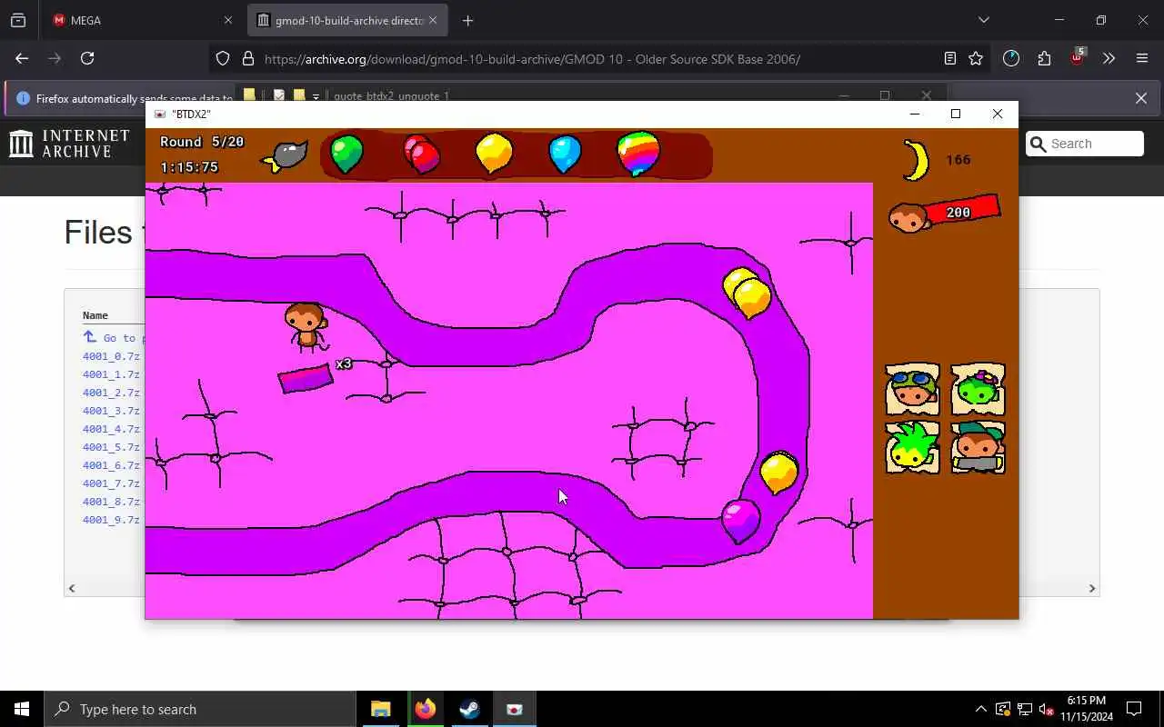Image resolution: width=1164 pixels, height=727 pixels.
Task: Click the gray bird icon beside round counter
Action: [286, 156]
